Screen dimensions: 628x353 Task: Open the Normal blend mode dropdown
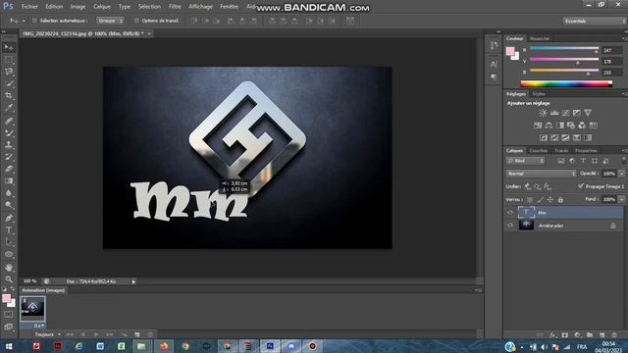pos(541,174)
